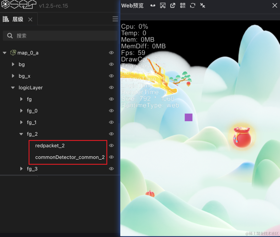280x237 pixels.
Task: Select the fg_2 tree item
Action: (32, 134)
